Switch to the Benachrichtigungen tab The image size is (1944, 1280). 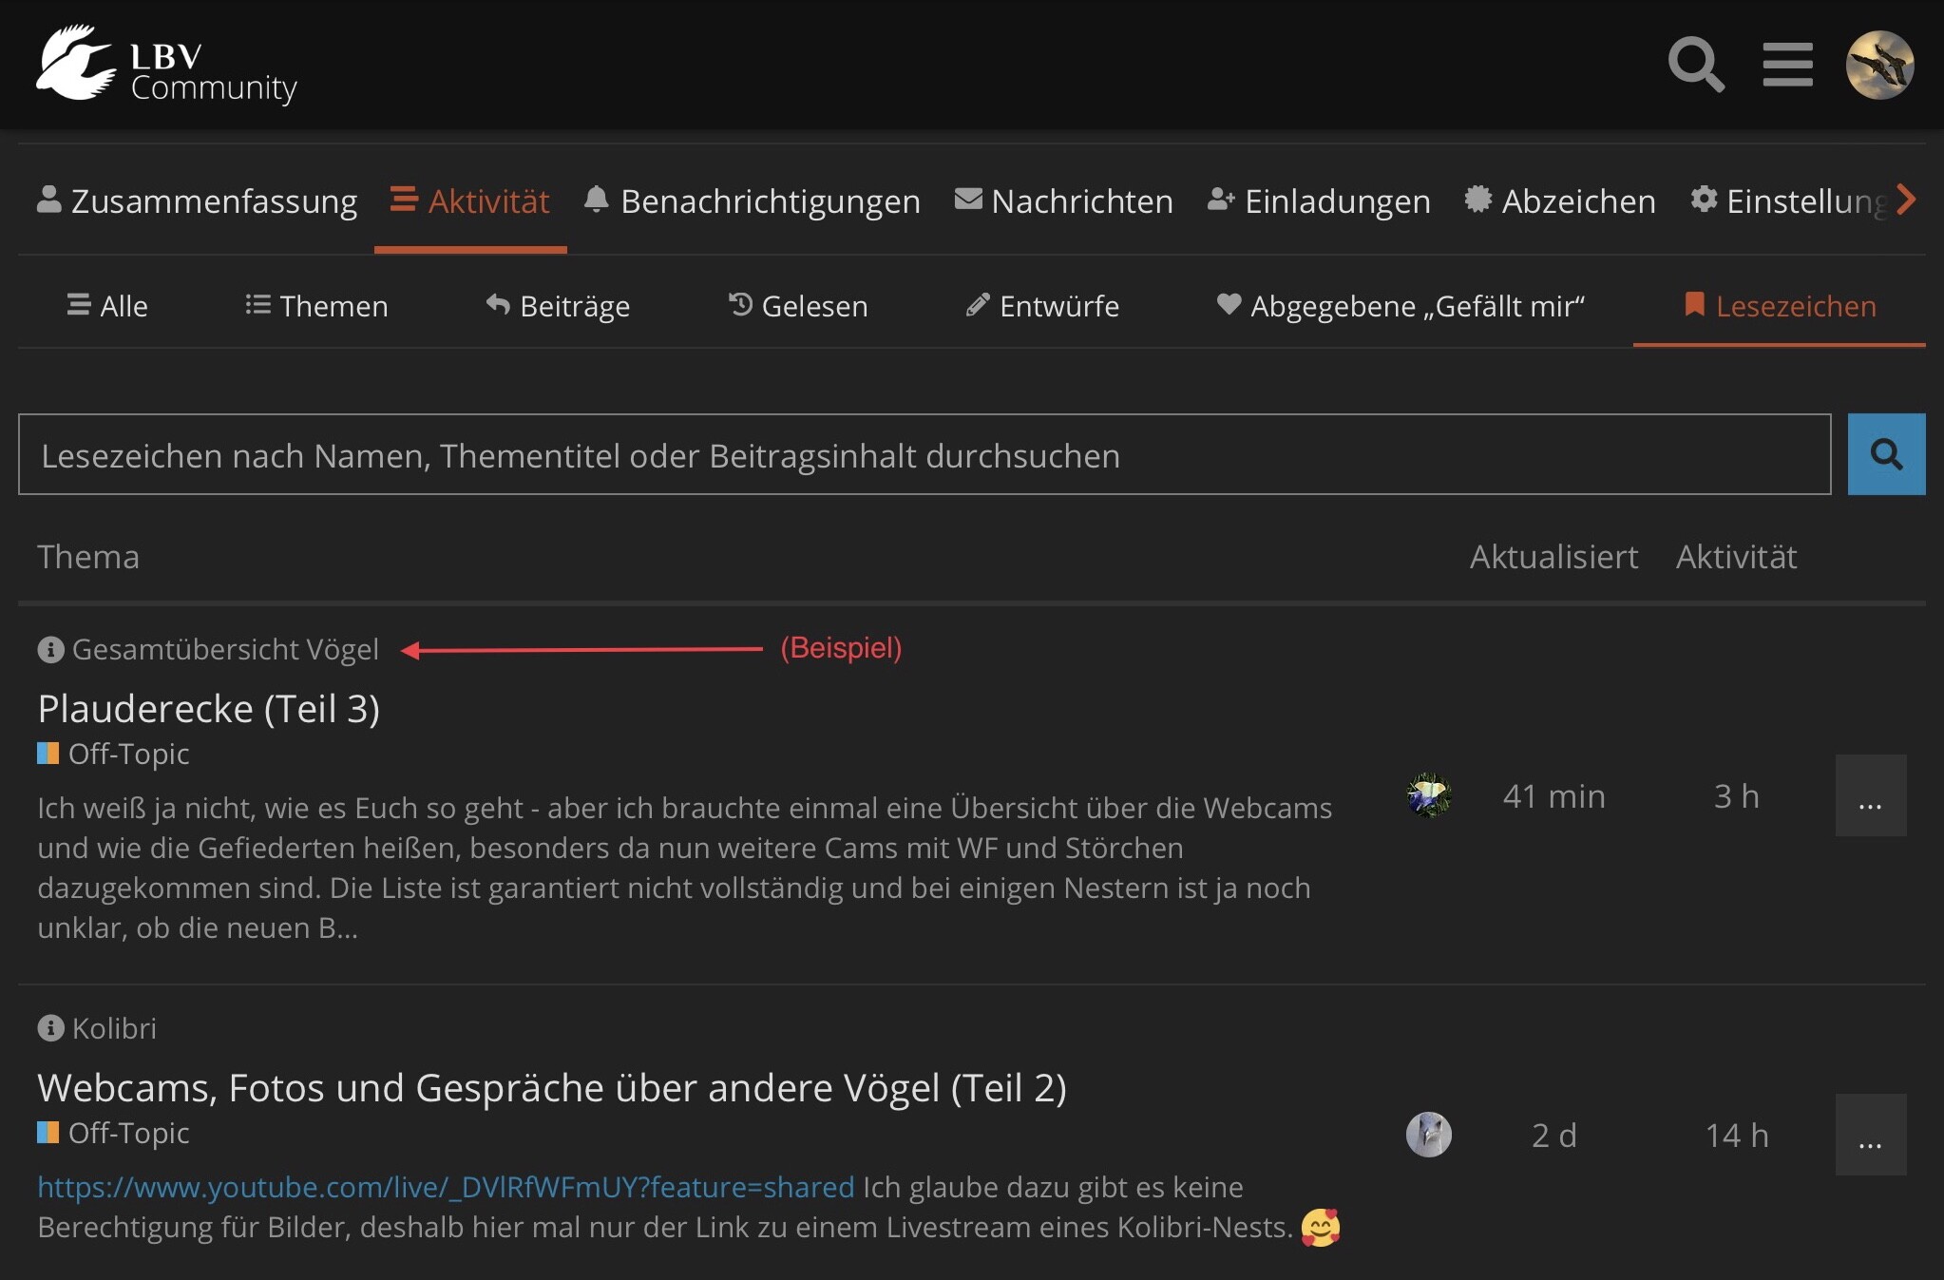tap(752, 201)
